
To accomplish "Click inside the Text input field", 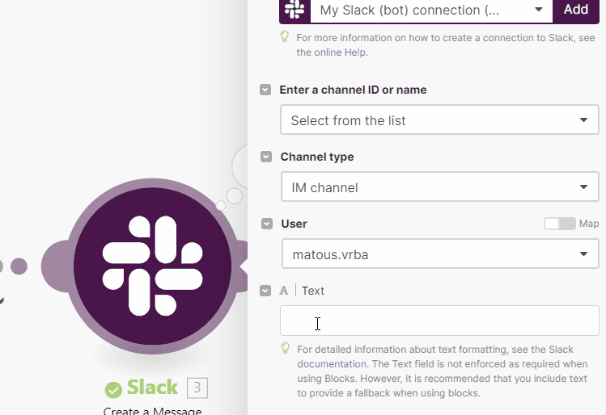I will pyautogui.click(x=439, y=321).
